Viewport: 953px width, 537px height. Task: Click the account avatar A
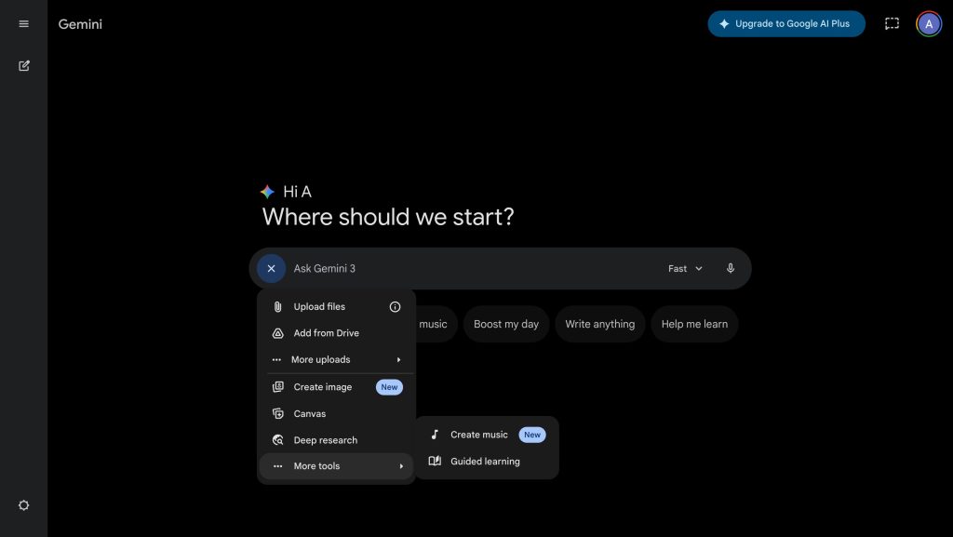tap(928, 24)
